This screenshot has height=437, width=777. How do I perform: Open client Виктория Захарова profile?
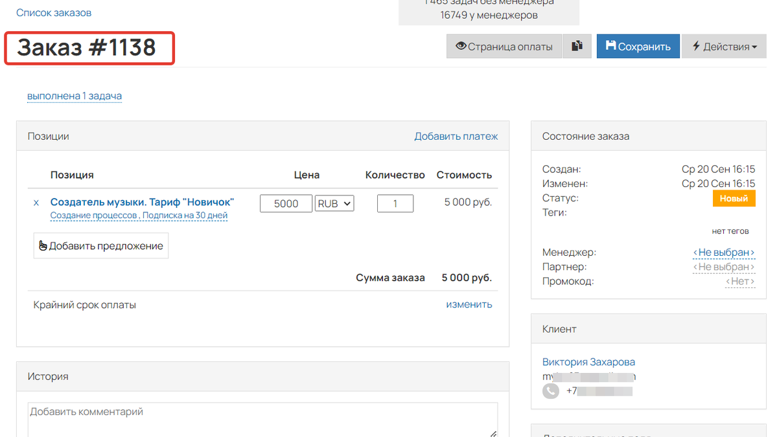(x=588, y=362)
